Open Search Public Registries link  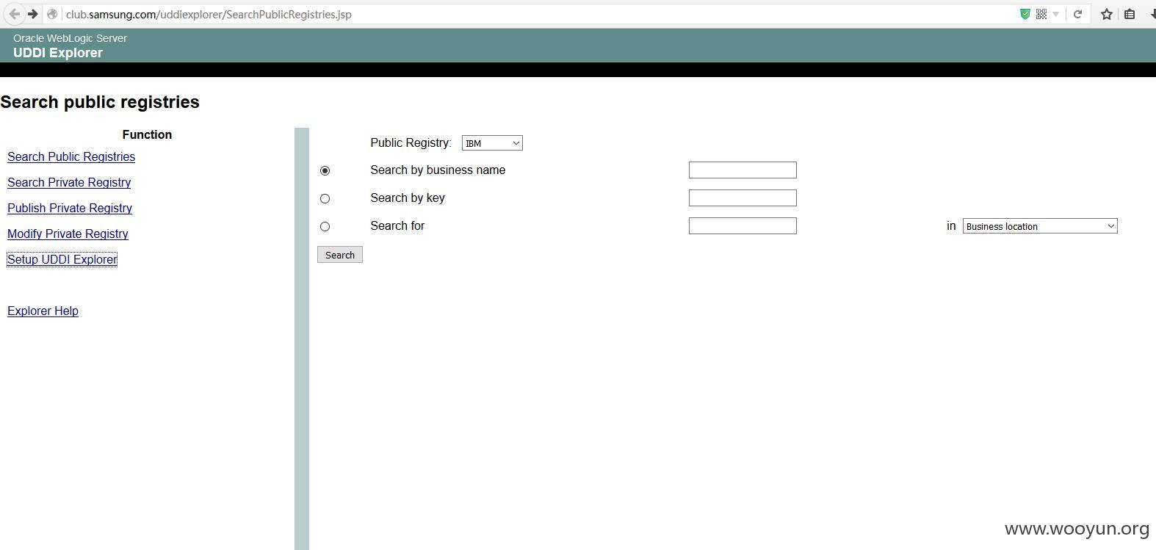[71, 156]
